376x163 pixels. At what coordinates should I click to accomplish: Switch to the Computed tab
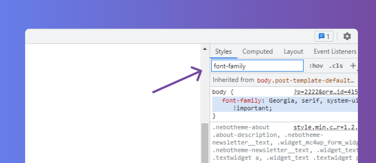(x=257, y=52)
